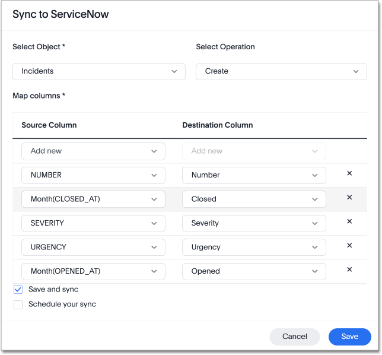
Task: Open the source Add new dropdown
Action: click(x=93, y=151)
